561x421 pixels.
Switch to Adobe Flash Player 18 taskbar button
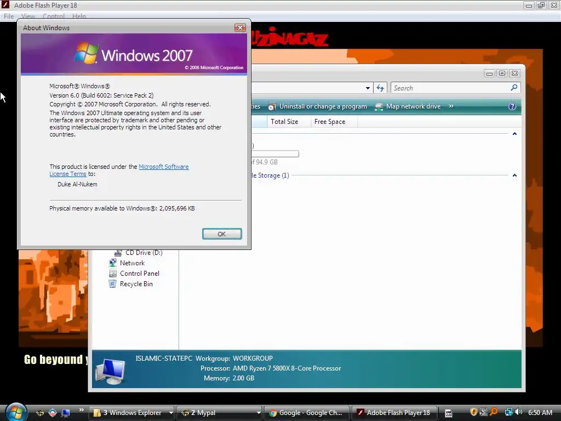[x=394, y=413]
